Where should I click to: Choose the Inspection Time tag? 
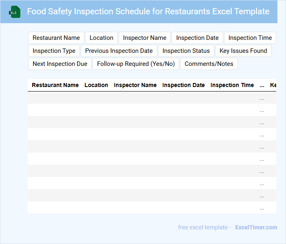coord(250,38)
